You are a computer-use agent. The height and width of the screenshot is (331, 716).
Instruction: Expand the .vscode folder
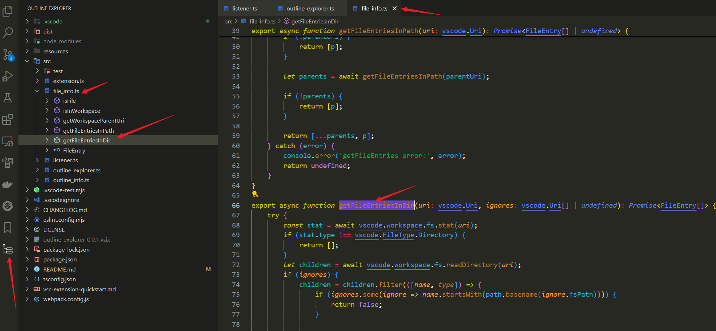point(27,21)
